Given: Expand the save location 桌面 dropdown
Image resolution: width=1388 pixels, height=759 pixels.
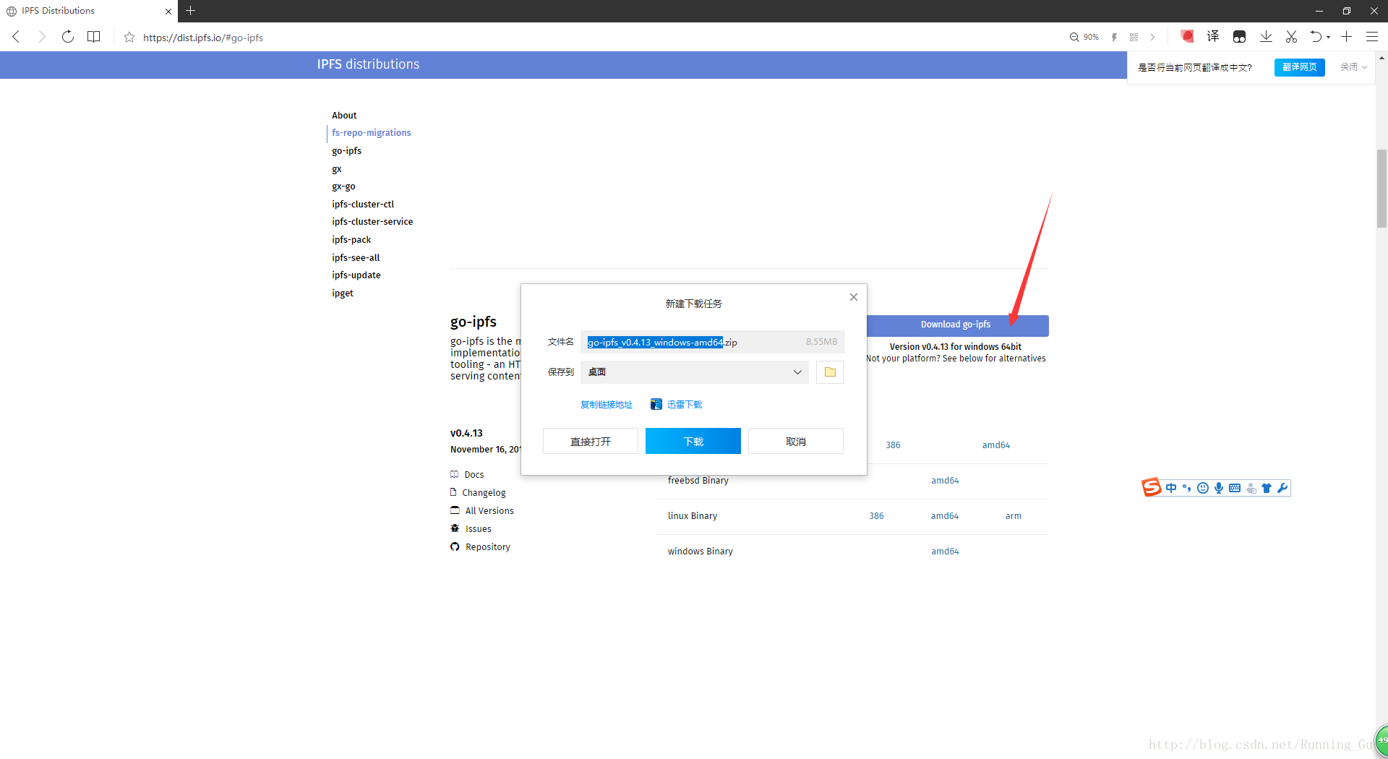Looking at the screenshot, I should [x=797, y=372].
